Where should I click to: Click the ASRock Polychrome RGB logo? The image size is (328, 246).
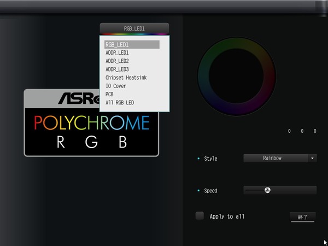point(91,122)
